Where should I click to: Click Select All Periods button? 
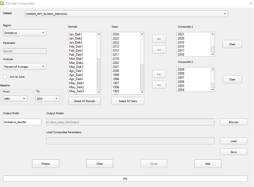click(84, 101)
